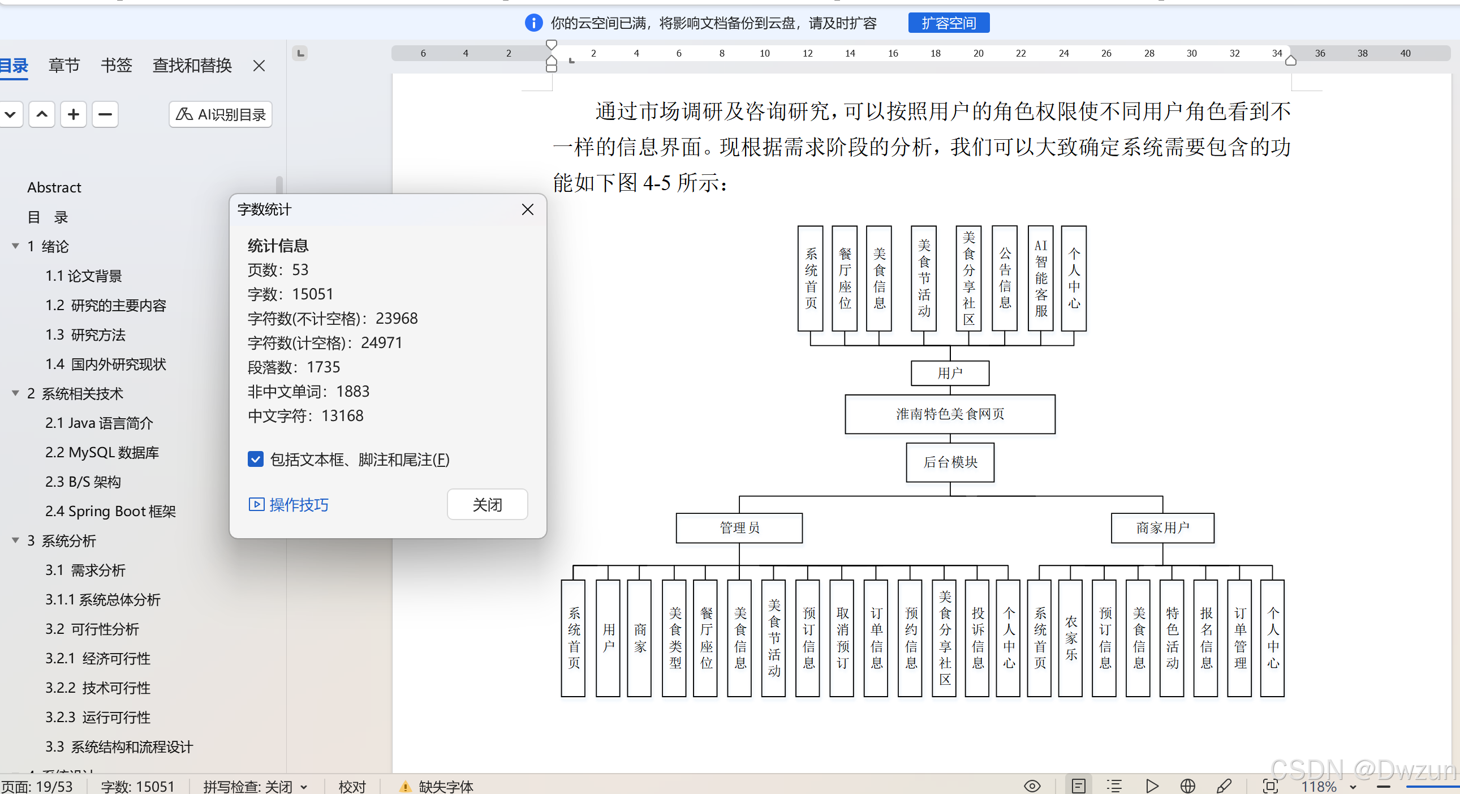Screen dimensions: 1460x794
Task: Click the move-down chevron in navigation pane
Action: (10, 114)
